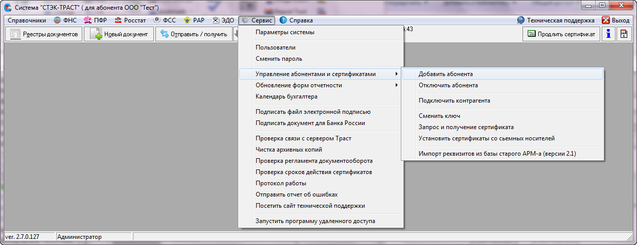
Task: Select Подписать документ для Банка России
Action: click(321, 123)
